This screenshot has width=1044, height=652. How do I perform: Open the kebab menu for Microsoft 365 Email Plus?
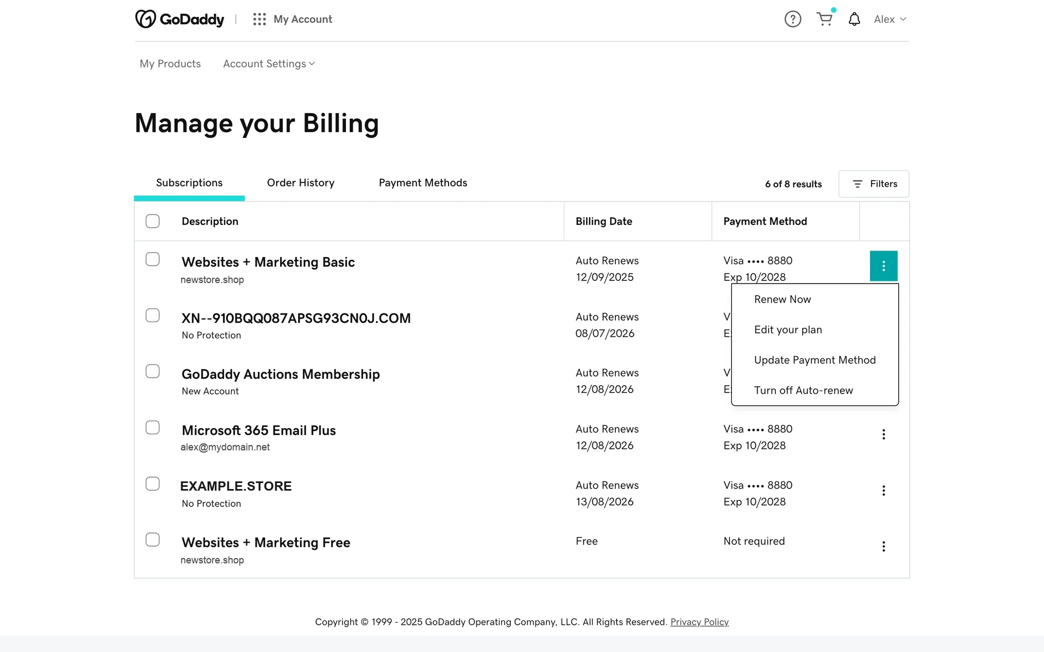tap(884, 434)
